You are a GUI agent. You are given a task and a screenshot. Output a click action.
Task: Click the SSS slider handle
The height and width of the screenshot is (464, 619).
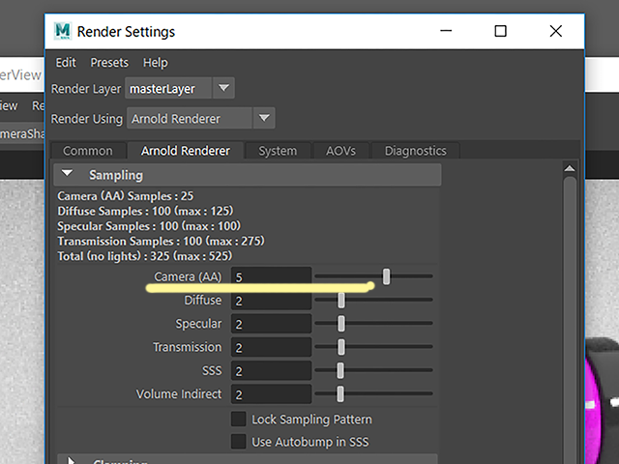pos(340,370)
